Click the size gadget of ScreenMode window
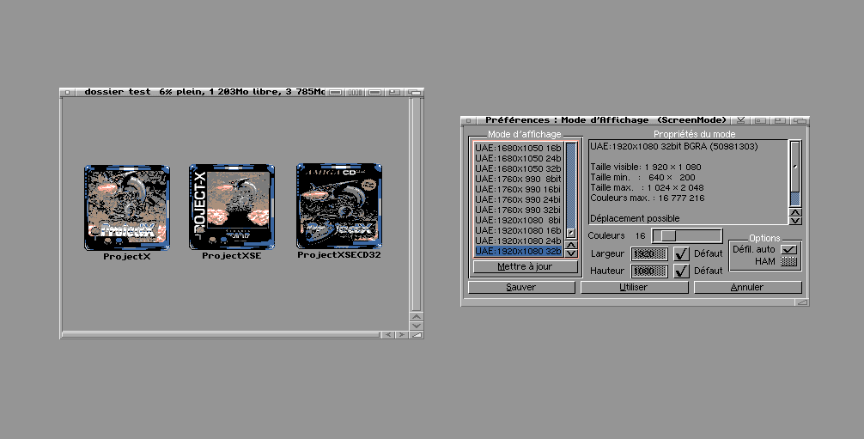The width and height of the screenshot is (864, 439). coord(802,302)
